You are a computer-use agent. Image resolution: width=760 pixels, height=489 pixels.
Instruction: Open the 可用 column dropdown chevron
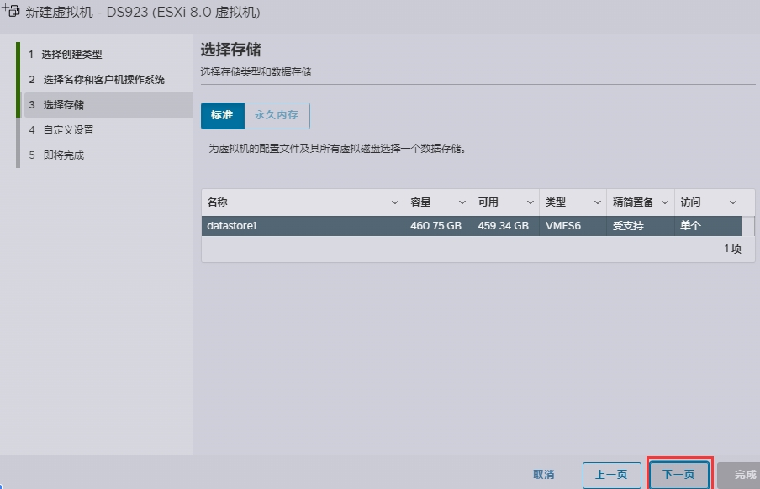click(x=530, y=202)
